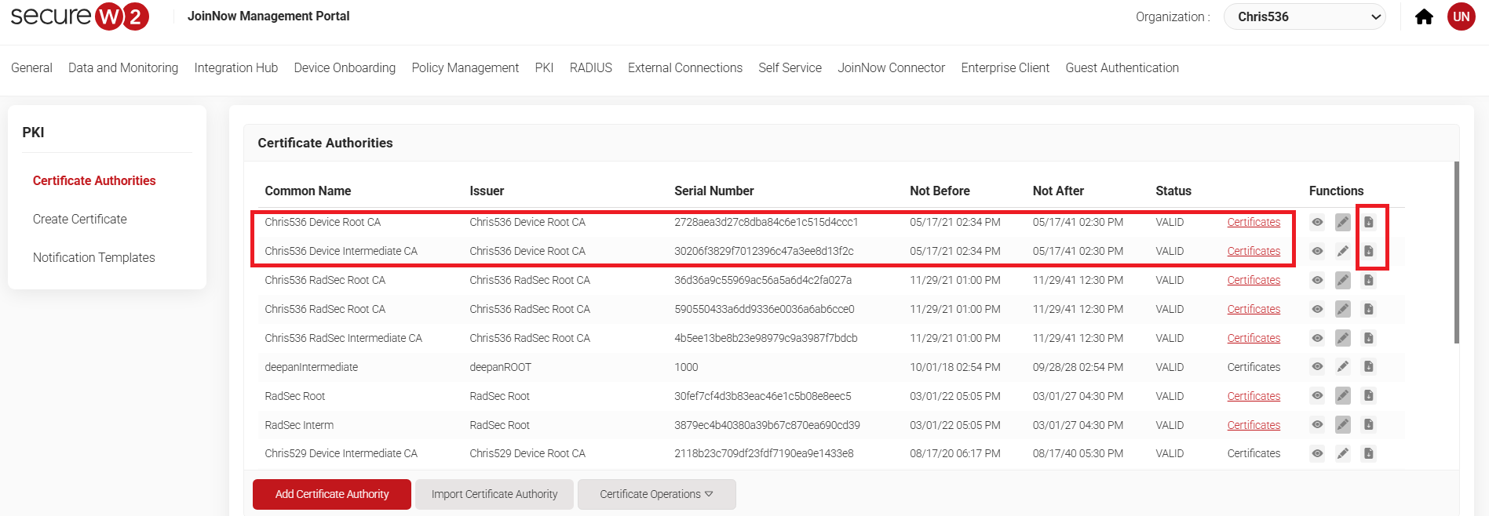View Chris536 Device Root CA eye icon

(x=1317, y=223)
